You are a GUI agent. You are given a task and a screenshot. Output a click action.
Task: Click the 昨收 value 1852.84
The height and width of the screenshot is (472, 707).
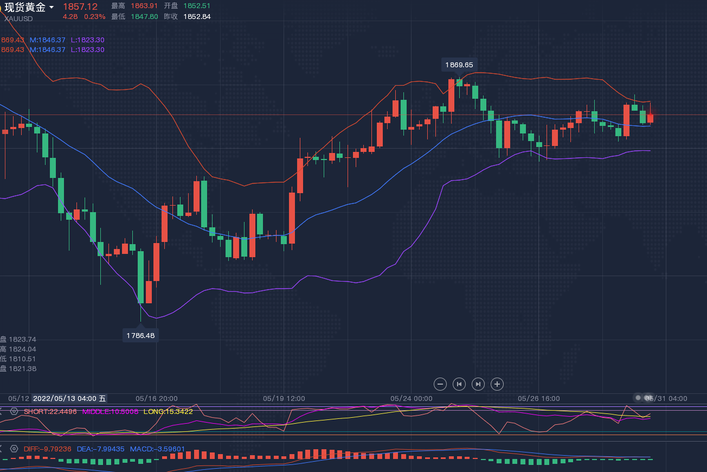pyautogui.click(x=197, y=17)
